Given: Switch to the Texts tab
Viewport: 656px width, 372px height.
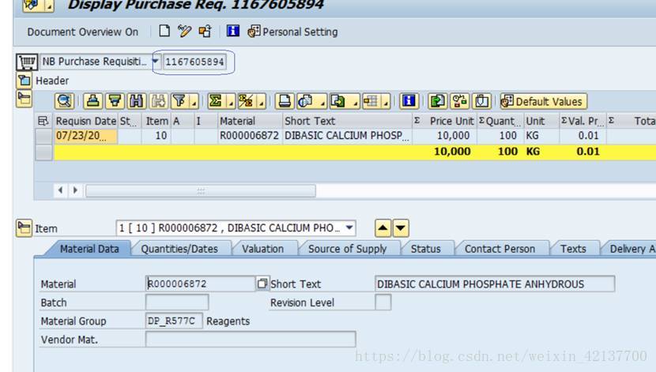Looking at the screenshot, I should [573, 249].
